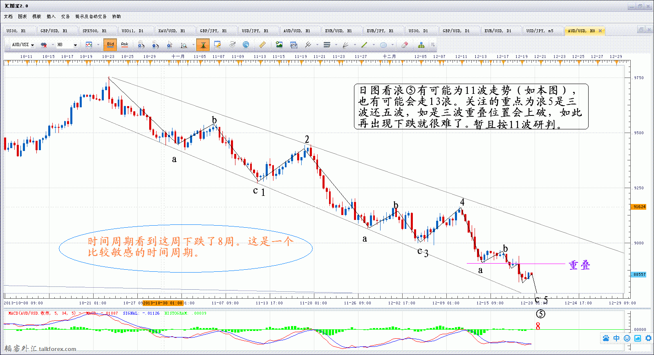Toggle the highlighted vertical-scale lock button
This screenshot has width=654, height=355.
[203, 45]
